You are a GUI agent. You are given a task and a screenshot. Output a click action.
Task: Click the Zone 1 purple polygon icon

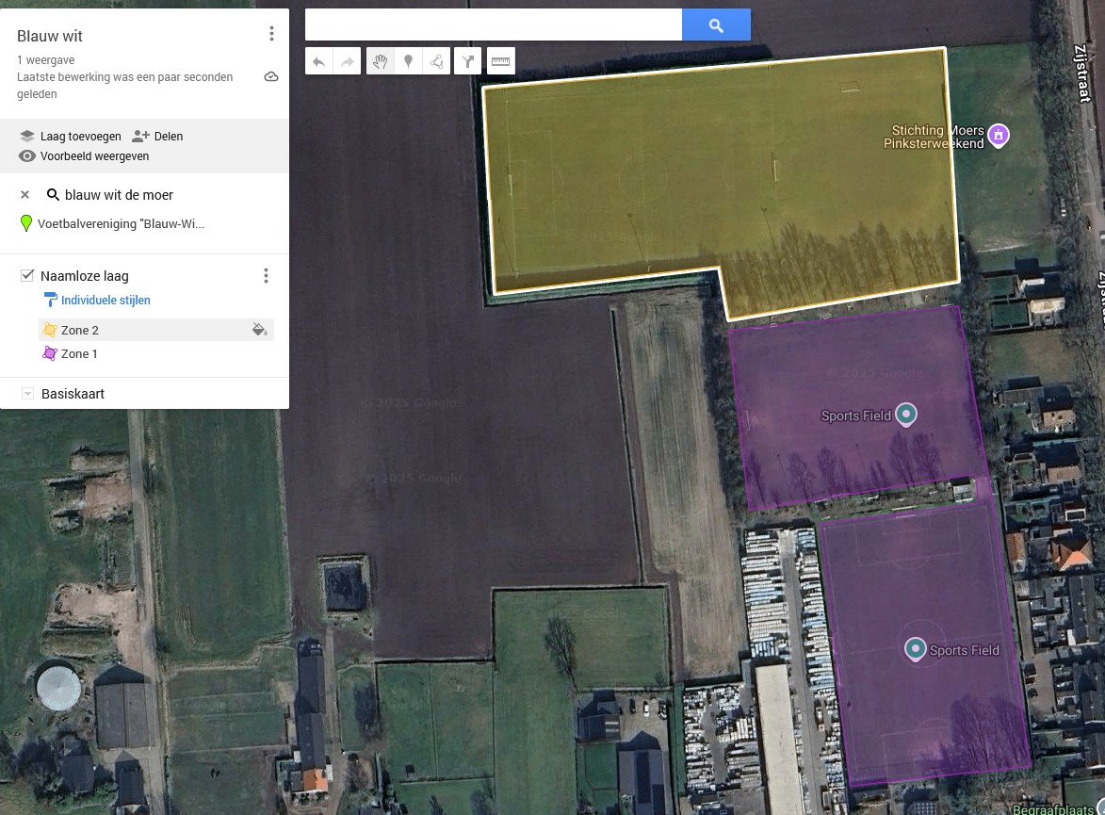point(49,353)
